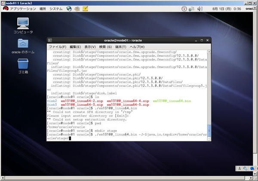Click em13100_linux64-4.zip filename

(x=128, y=101)
